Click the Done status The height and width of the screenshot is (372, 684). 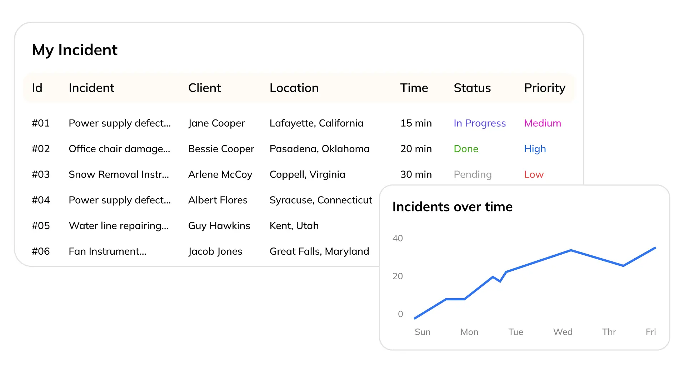(466, 149)
